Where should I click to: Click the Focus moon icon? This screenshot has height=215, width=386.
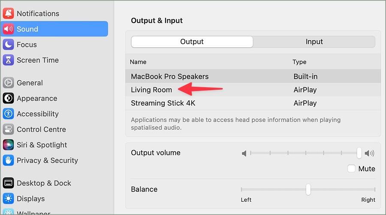pos(9,44)
